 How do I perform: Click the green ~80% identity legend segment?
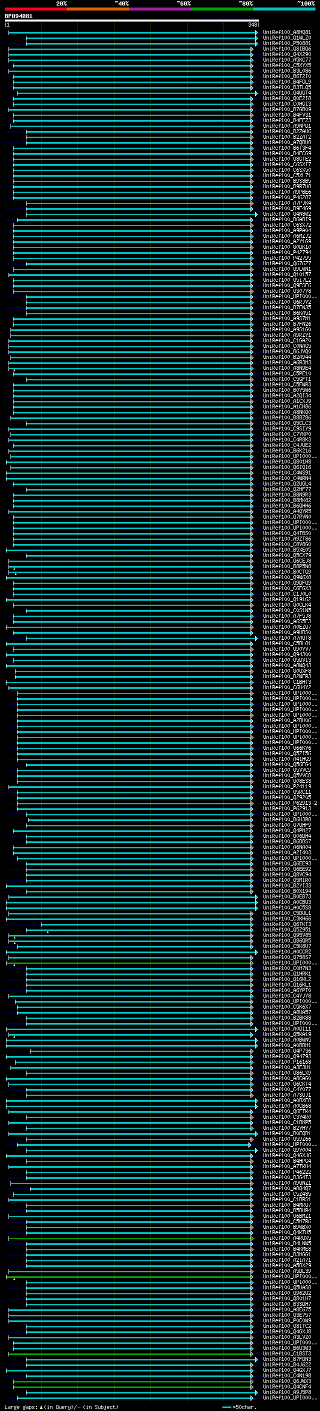coord(222,9)
